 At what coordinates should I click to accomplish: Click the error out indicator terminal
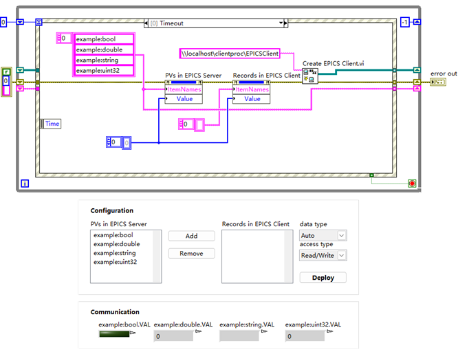point(439,82)
